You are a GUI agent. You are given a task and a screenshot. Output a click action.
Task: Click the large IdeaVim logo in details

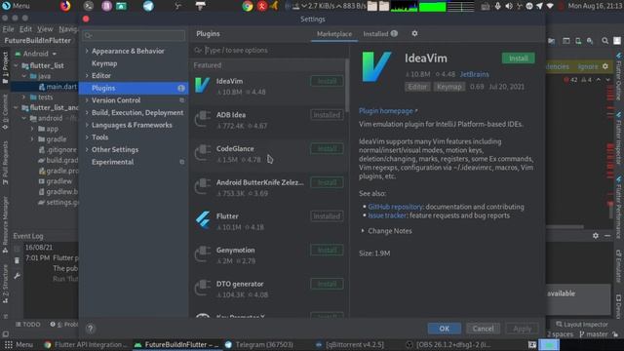point(376,67)
